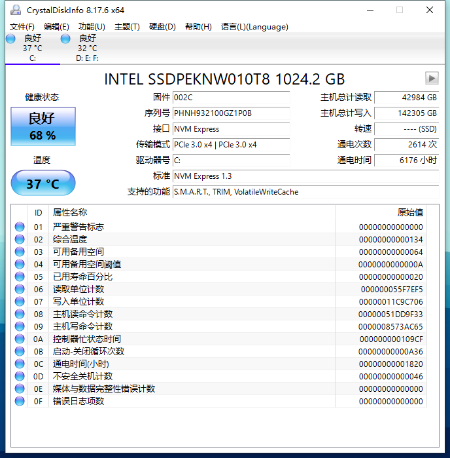Screen dimensions: 450x458
Task: Open the 主题(T) menu
Action: pos(127,27)
